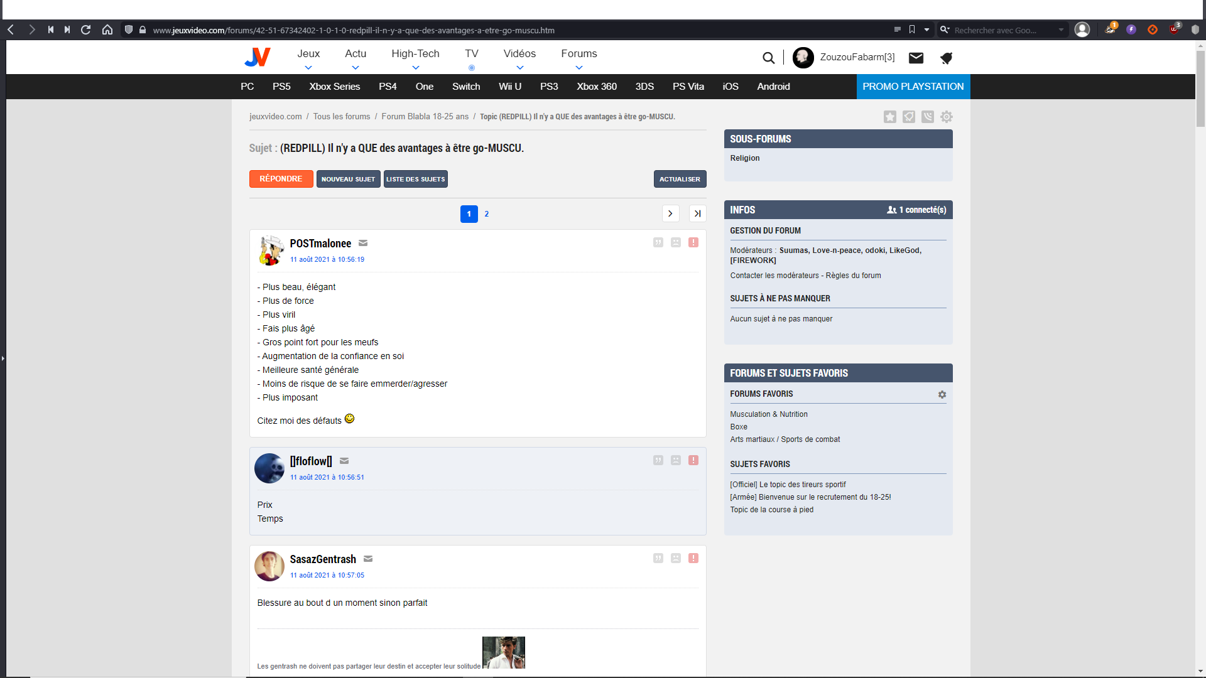1206x678 pixels.
Task: Quote POSTmalonee's message
Action: click(x=658, y=242)
